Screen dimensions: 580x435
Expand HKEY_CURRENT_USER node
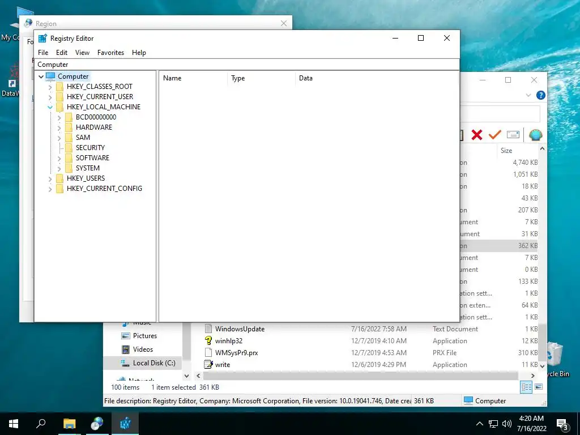(50, 97)
